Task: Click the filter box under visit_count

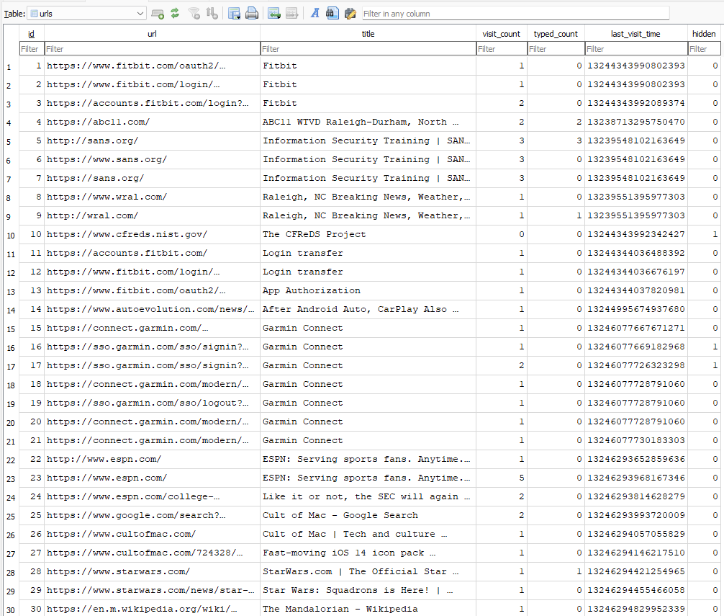Action: pyautogui.click(x=502, y=49)
